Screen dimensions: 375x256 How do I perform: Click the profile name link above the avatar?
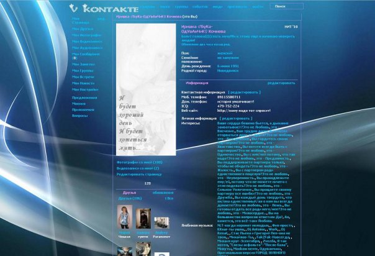(149, 17)
